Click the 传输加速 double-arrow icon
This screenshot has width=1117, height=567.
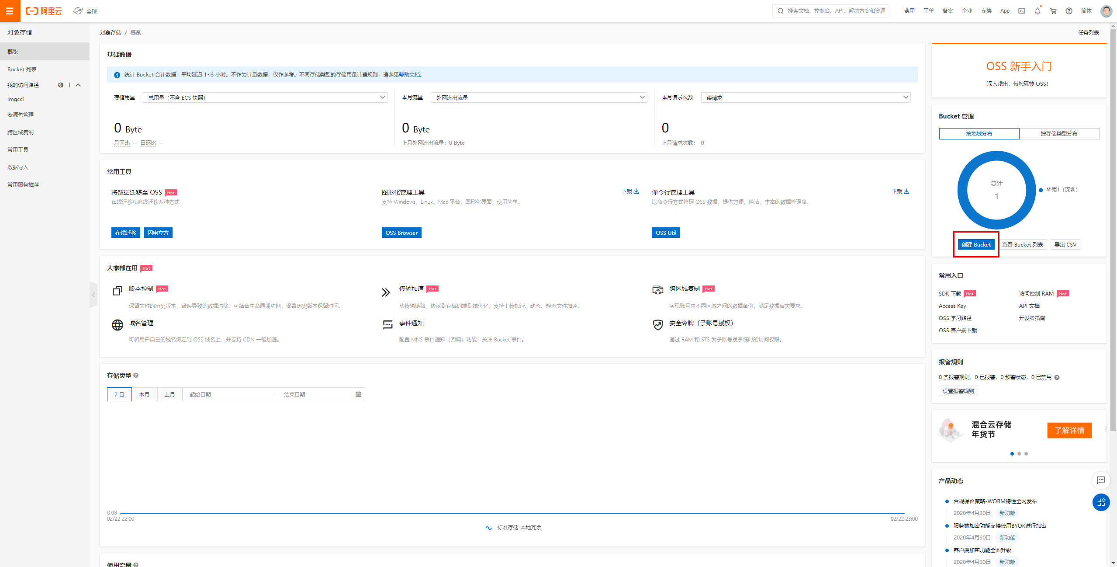coord(386,292)
